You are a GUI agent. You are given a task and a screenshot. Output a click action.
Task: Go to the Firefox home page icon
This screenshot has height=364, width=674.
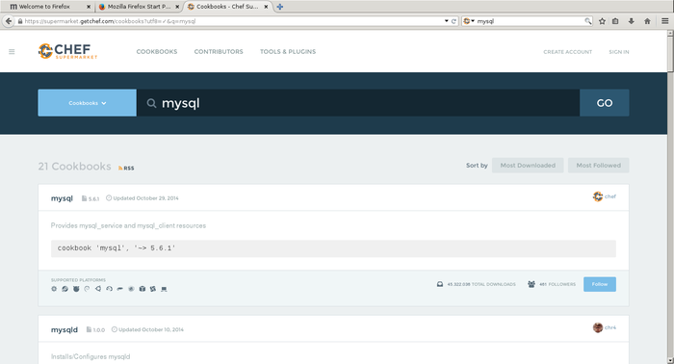pyautogui.click(x=647, y=21)
